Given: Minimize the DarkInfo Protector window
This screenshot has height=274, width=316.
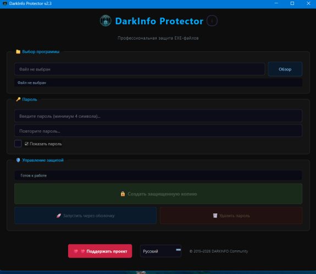Looking at the screenshot, I should pos(276,3).
